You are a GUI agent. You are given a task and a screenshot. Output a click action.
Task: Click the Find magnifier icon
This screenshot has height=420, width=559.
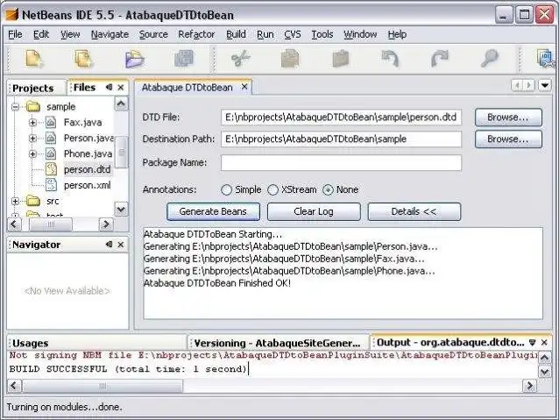[x=490, y=59]
